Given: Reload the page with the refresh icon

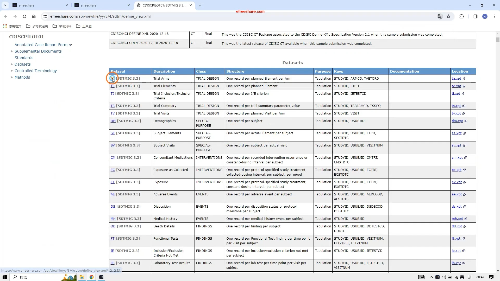Looking at the screenshot, I should pos(24,16).
